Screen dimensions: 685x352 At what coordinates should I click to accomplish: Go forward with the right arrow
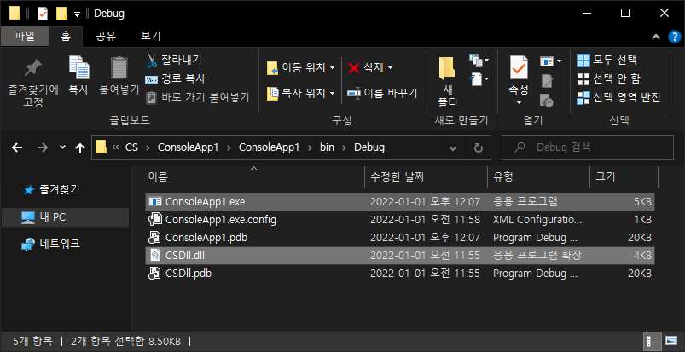pos(43,147)
